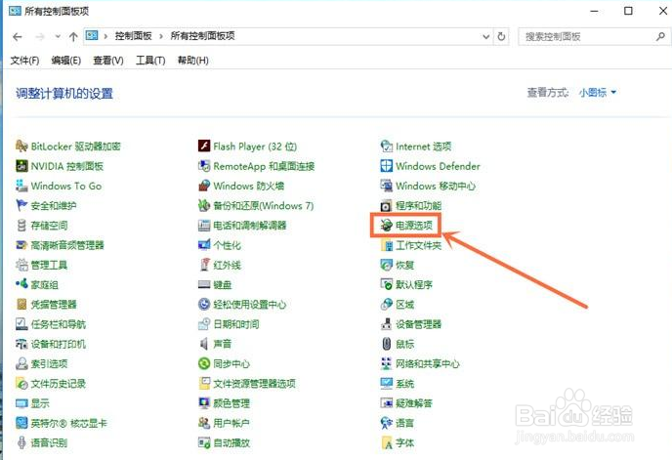This screenshot has width=672, height=460.
Task: Open the NVIDIA 控制面板 icon
Action: [x=21, y=166]
